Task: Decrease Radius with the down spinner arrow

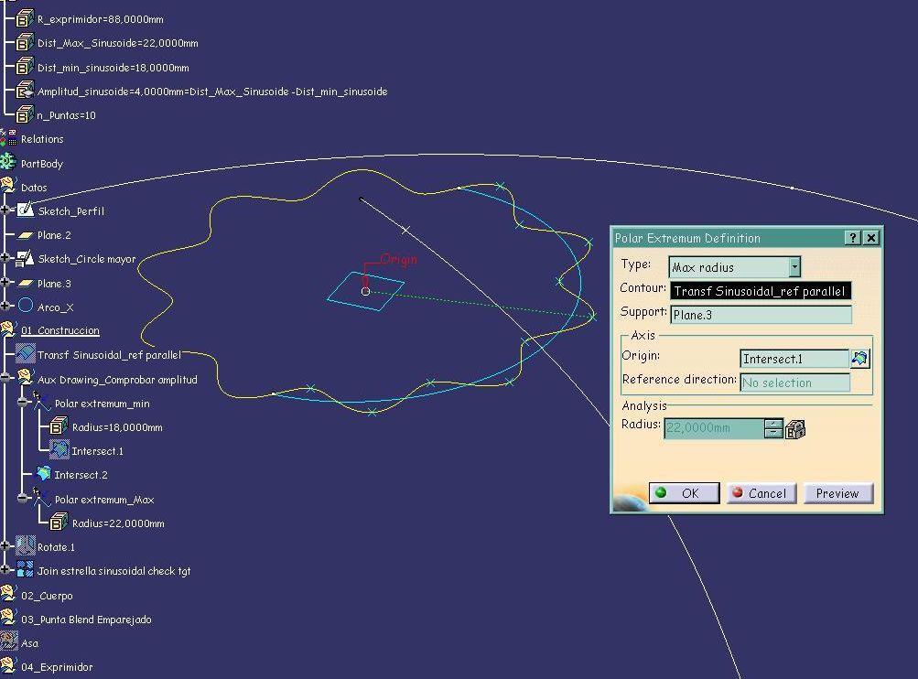Action: click(773, 433)
